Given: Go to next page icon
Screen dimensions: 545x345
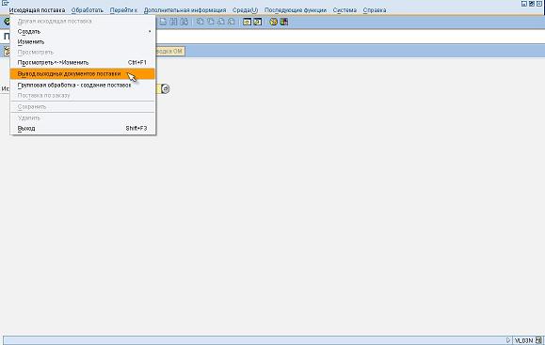Looking at the screenshot, I should click(x=221, y=22).
